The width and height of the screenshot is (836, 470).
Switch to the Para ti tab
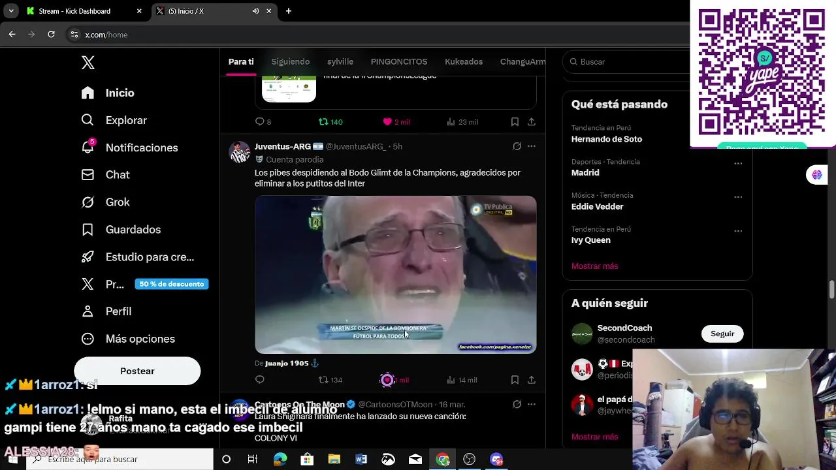(x=241, y=61)
